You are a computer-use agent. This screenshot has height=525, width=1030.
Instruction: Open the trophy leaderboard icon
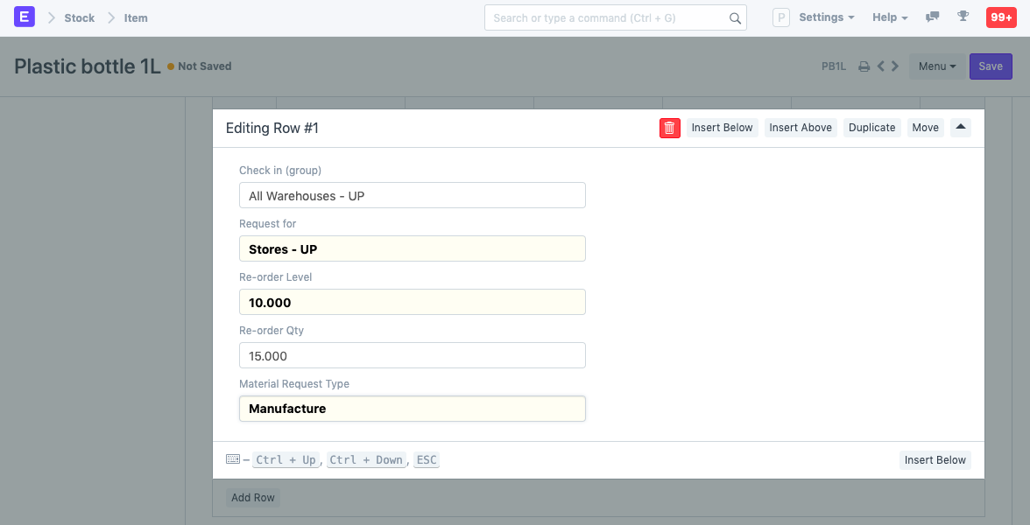pos(963,17)
